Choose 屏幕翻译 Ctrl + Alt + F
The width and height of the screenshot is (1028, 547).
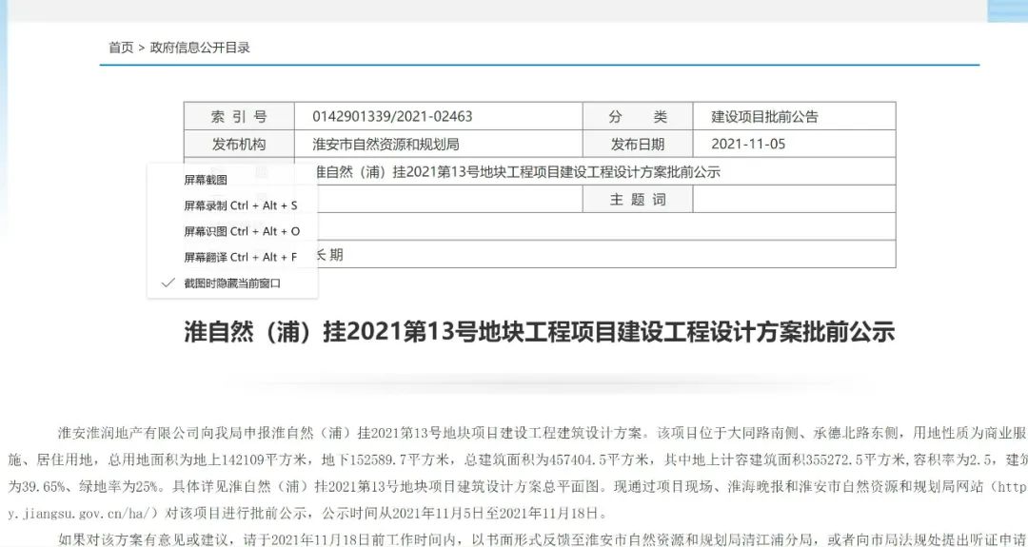(x=241, y=258)
